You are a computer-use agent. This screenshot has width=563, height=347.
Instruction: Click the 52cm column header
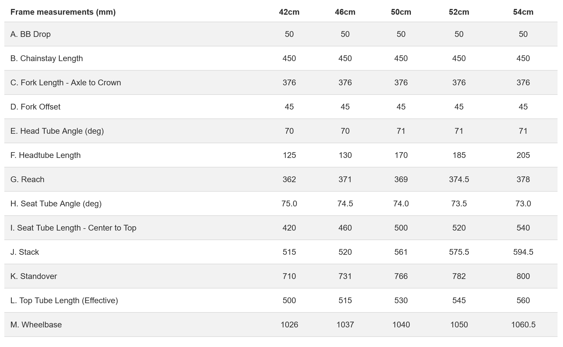(459, 12)
